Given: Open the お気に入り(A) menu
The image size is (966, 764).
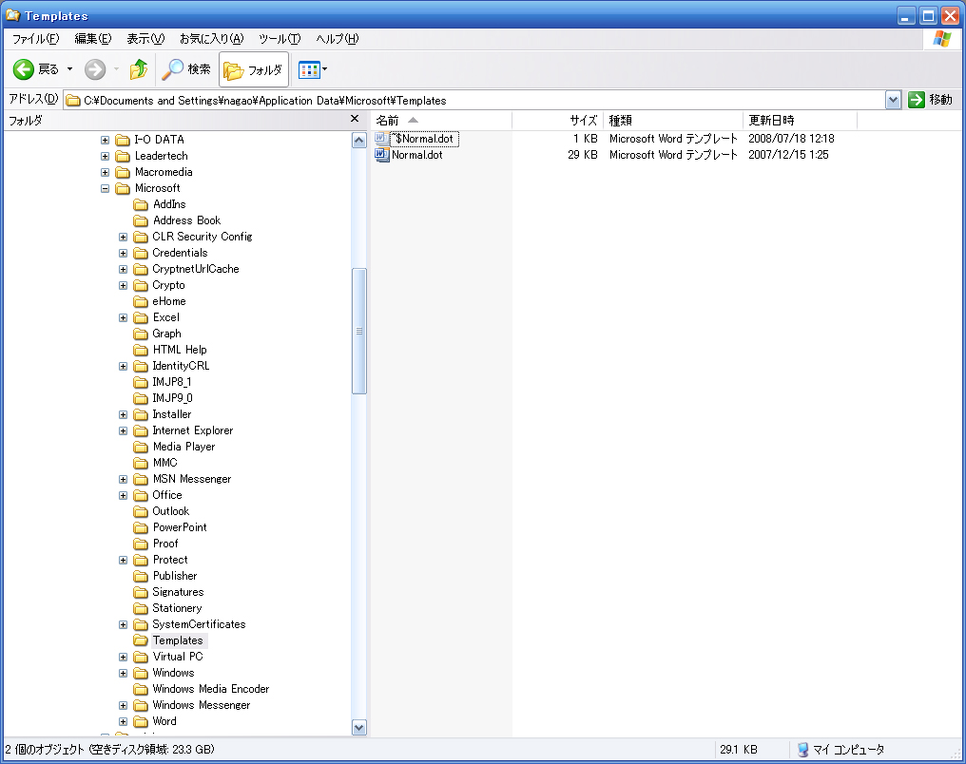Looking at the screenshot, I should [211, 39].
